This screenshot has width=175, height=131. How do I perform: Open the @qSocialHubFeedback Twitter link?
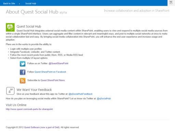pos(81,94)
